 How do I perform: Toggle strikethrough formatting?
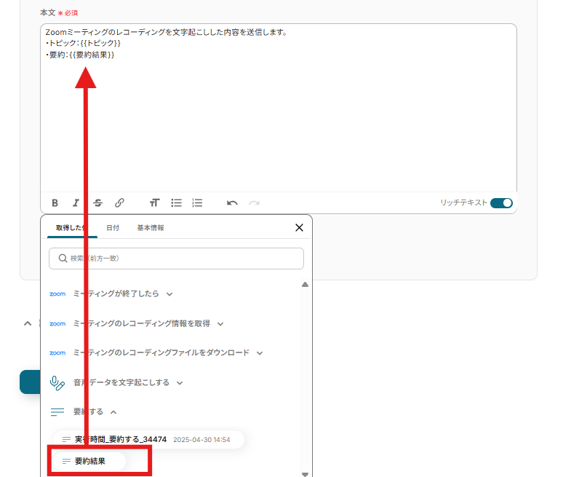point(97,203)
